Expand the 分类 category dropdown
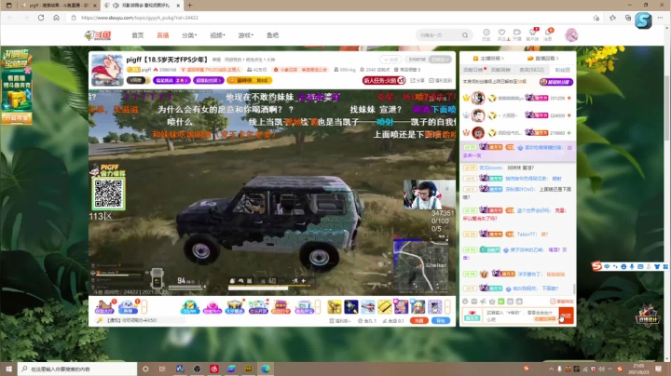Viewport: 671px width, 376px height. click(x=188, y=35)
